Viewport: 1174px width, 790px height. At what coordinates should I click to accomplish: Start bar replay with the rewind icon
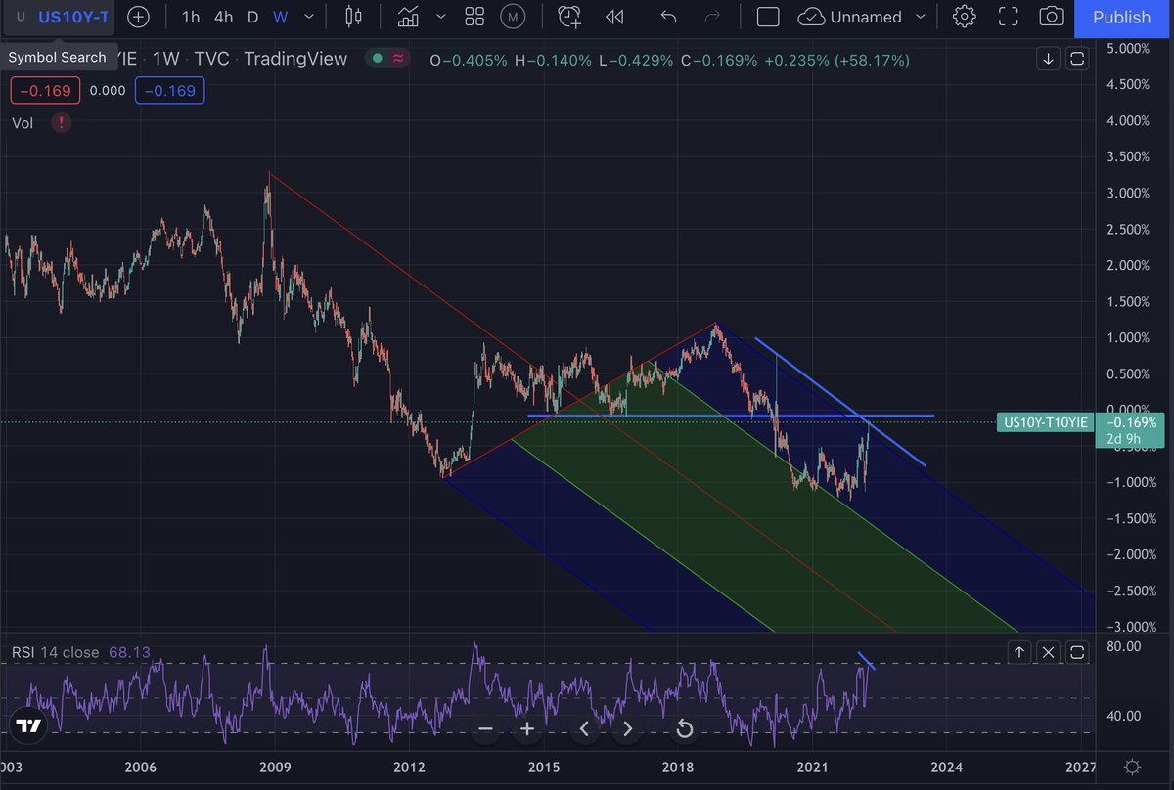tap(614, 17)
